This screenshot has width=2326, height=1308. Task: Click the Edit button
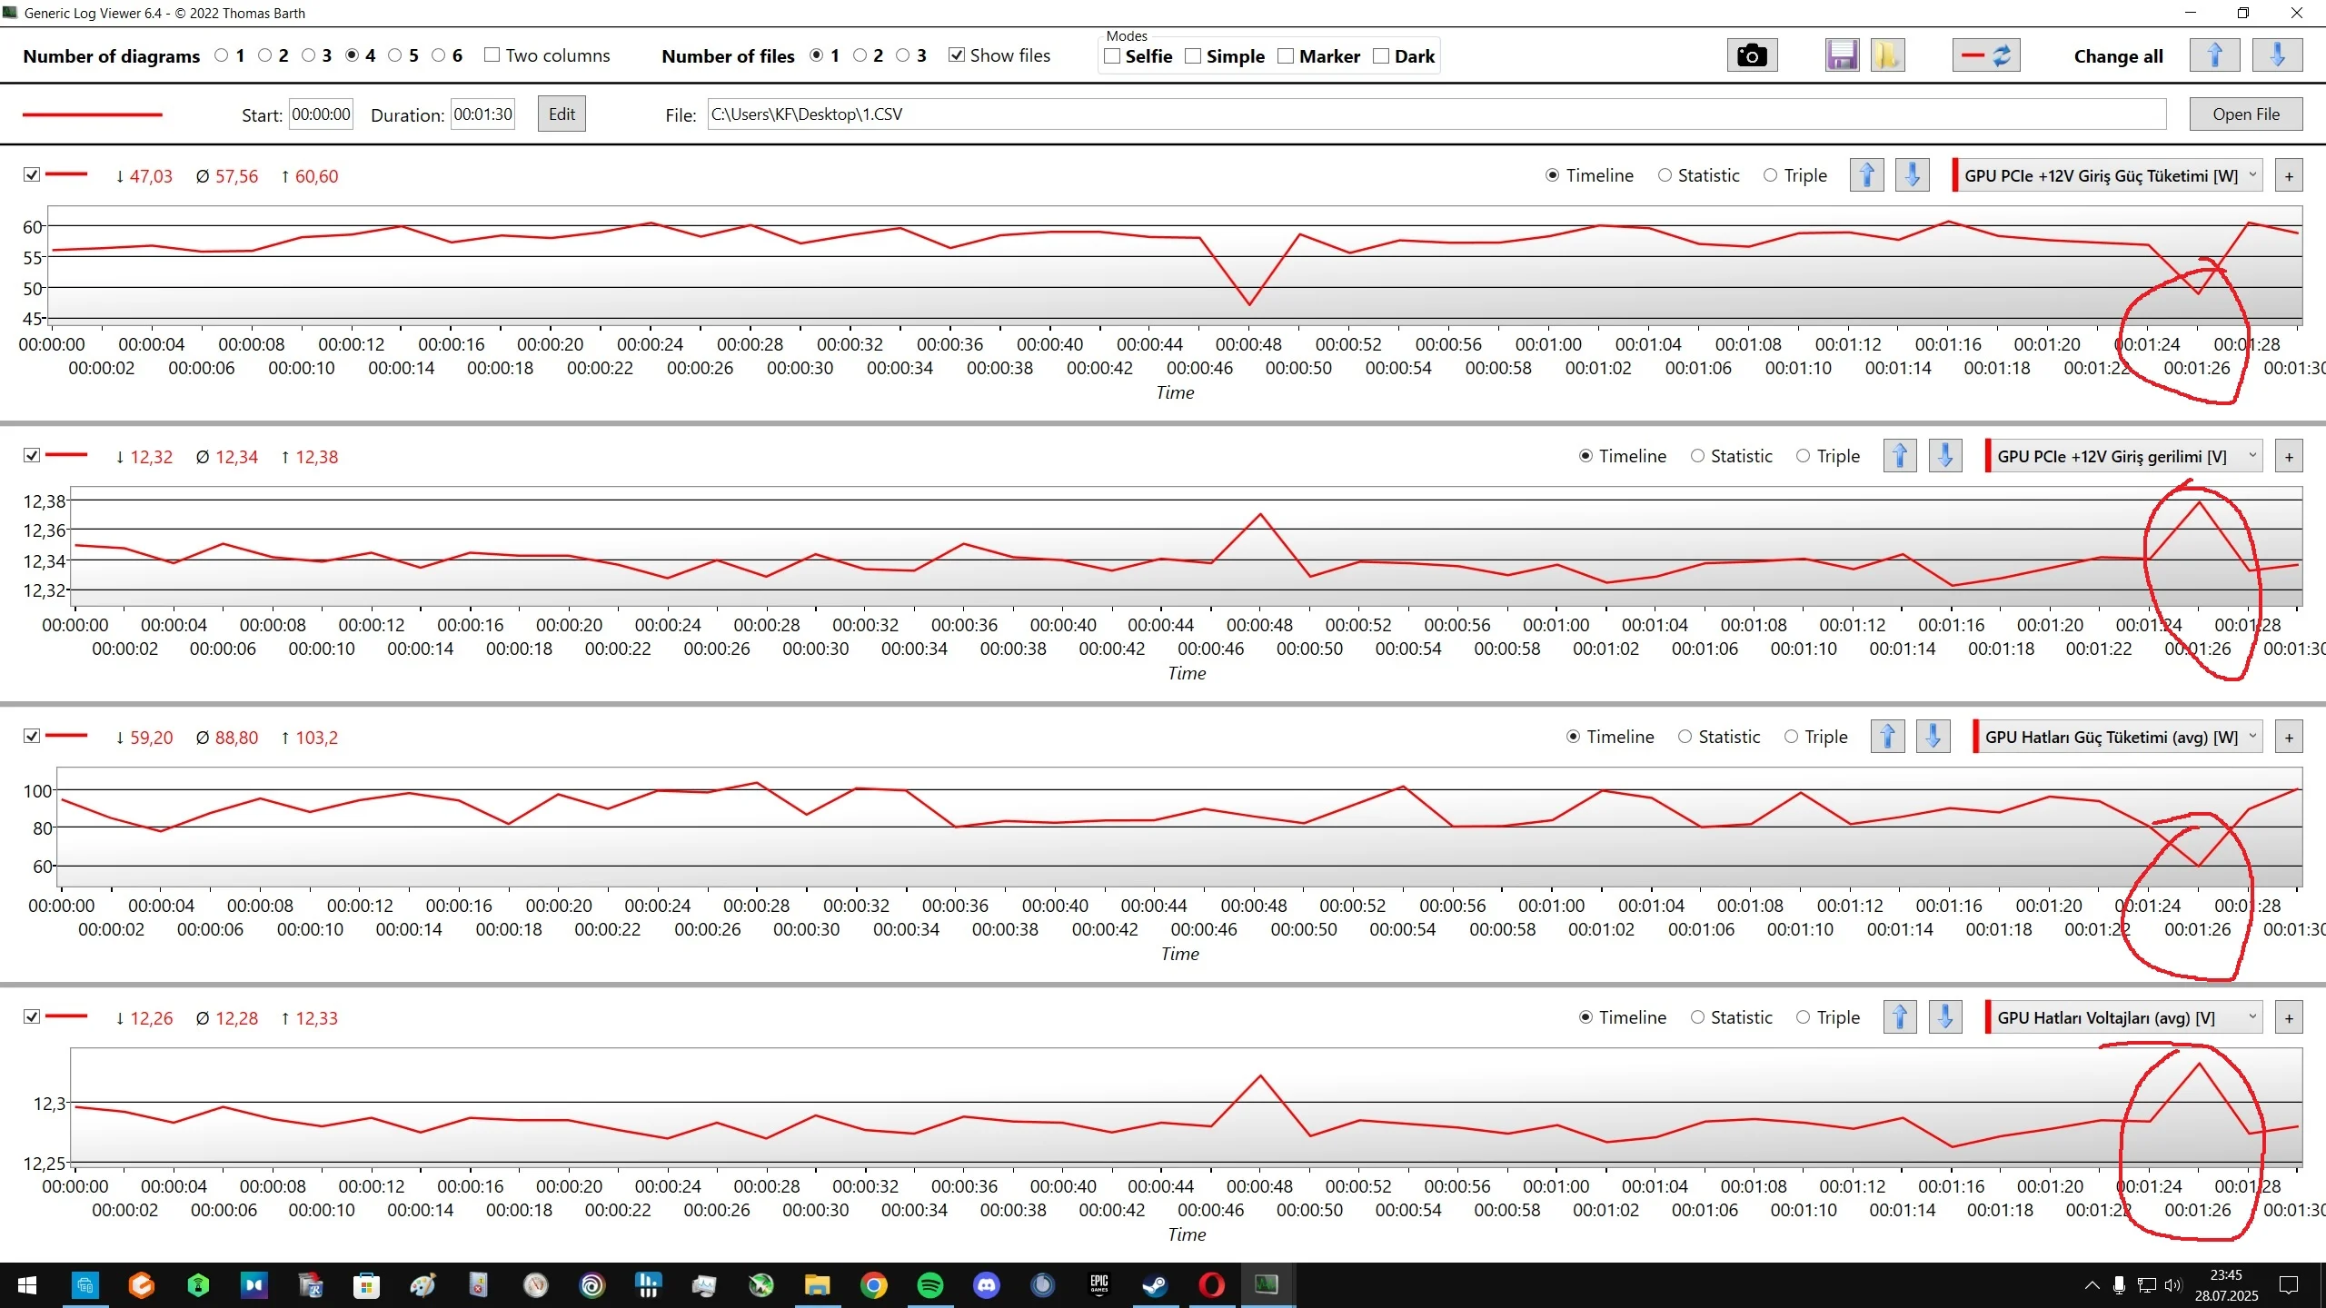pyautogui.click(x=562, y=114)
